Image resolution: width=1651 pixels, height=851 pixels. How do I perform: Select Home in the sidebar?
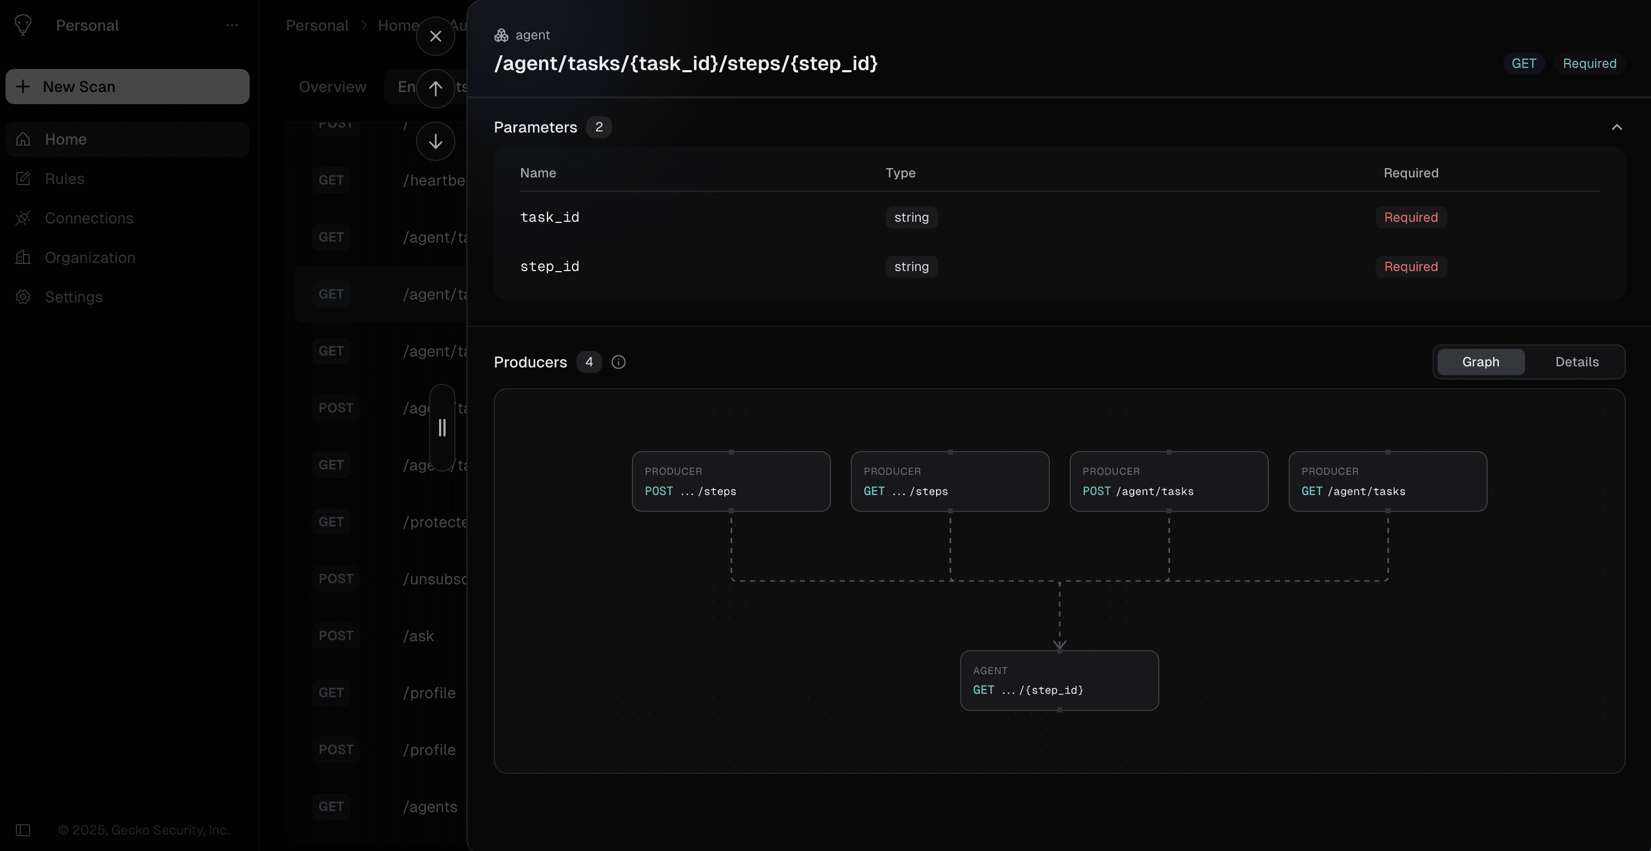point(65,139)
